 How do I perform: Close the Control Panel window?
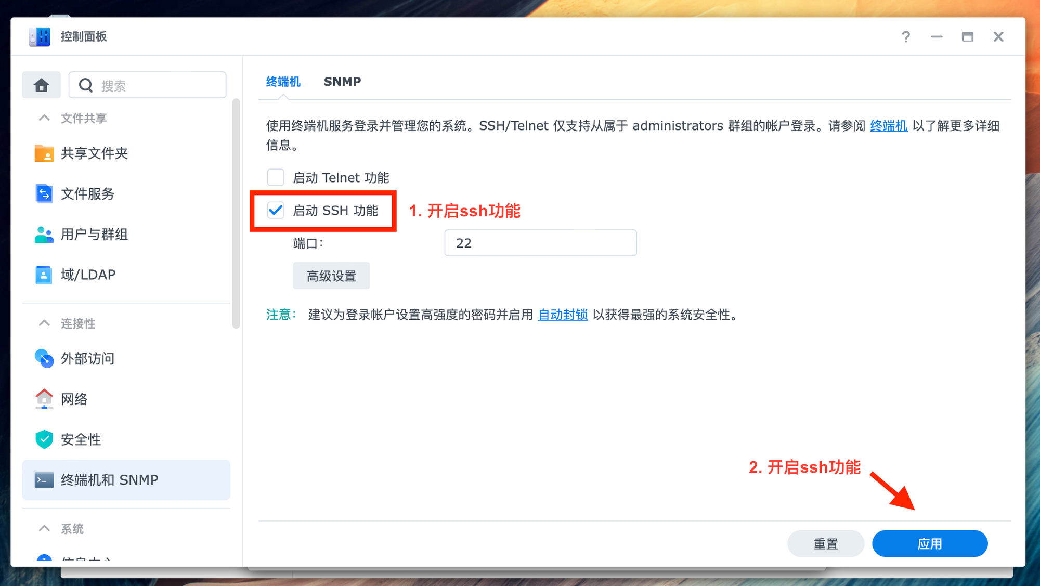point(998,36)
